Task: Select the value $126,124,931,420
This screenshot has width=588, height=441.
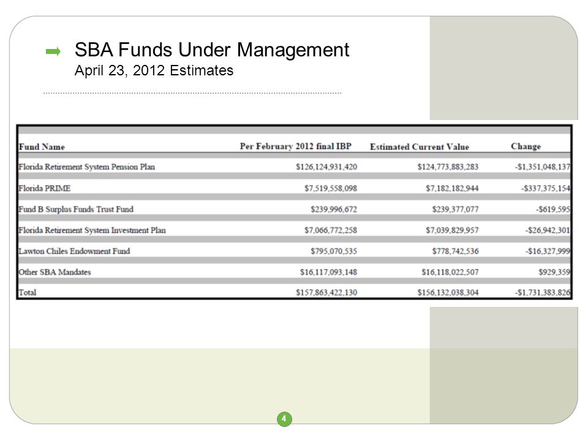Action: point(326,167)
